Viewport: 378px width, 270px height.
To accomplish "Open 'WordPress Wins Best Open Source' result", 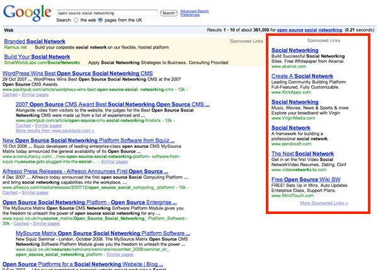I will click(77, 74).
